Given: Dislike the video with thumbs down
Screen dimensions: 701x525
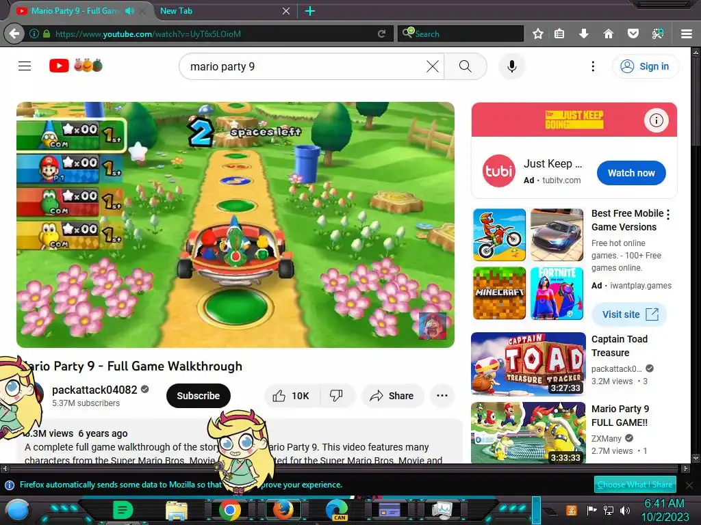Looking at the screenshot, I should 337,396.
